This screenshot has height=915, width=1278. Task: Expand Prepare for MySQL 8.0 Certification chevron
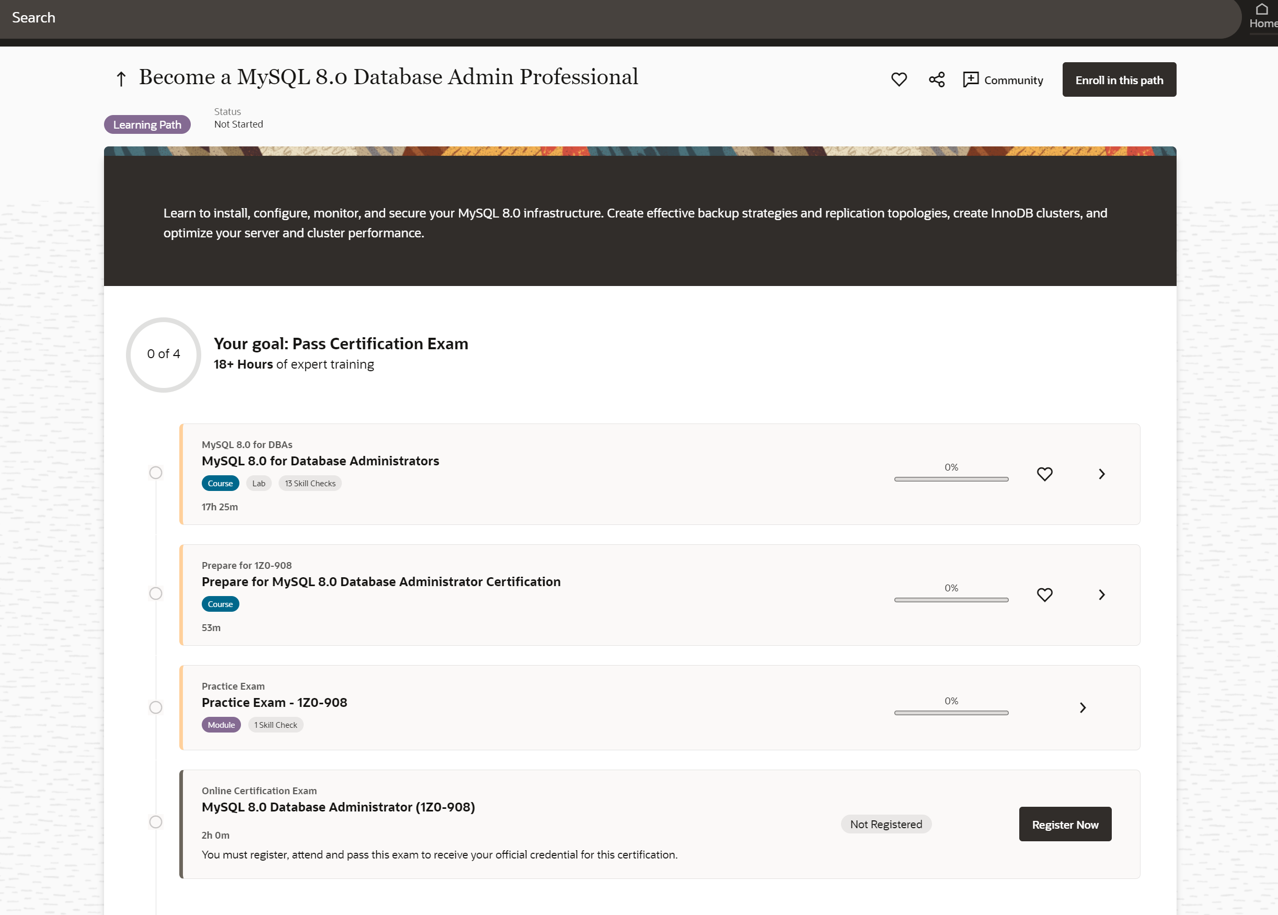click(1102, 594)
